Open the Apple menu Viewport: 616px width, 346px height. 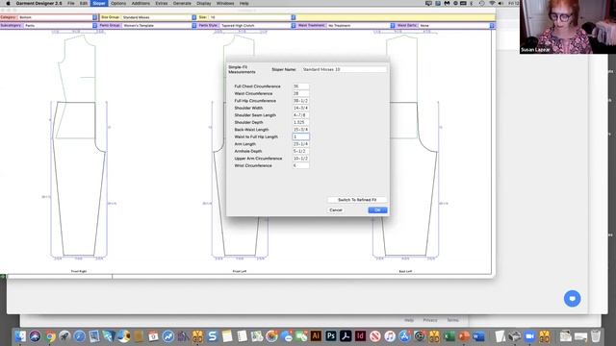tap(8, 3)
